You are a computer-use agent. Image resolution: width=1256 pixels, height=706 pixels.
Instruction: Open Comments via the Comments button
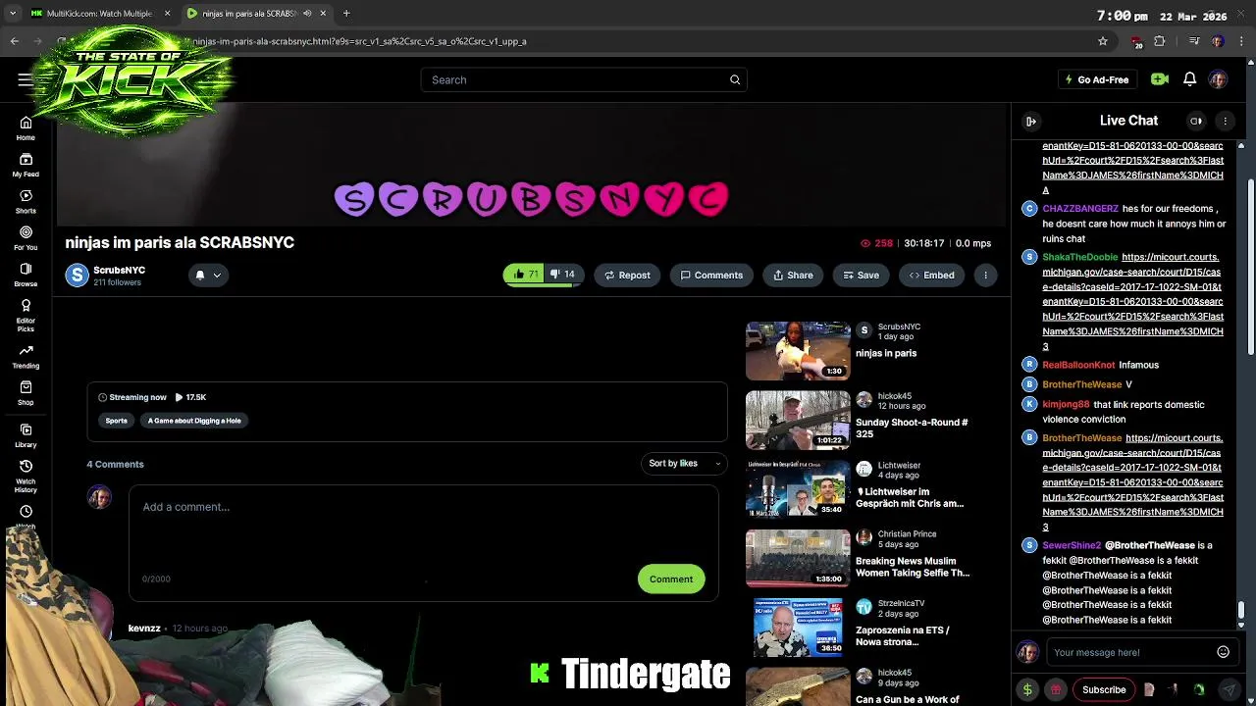coord(711,276)
